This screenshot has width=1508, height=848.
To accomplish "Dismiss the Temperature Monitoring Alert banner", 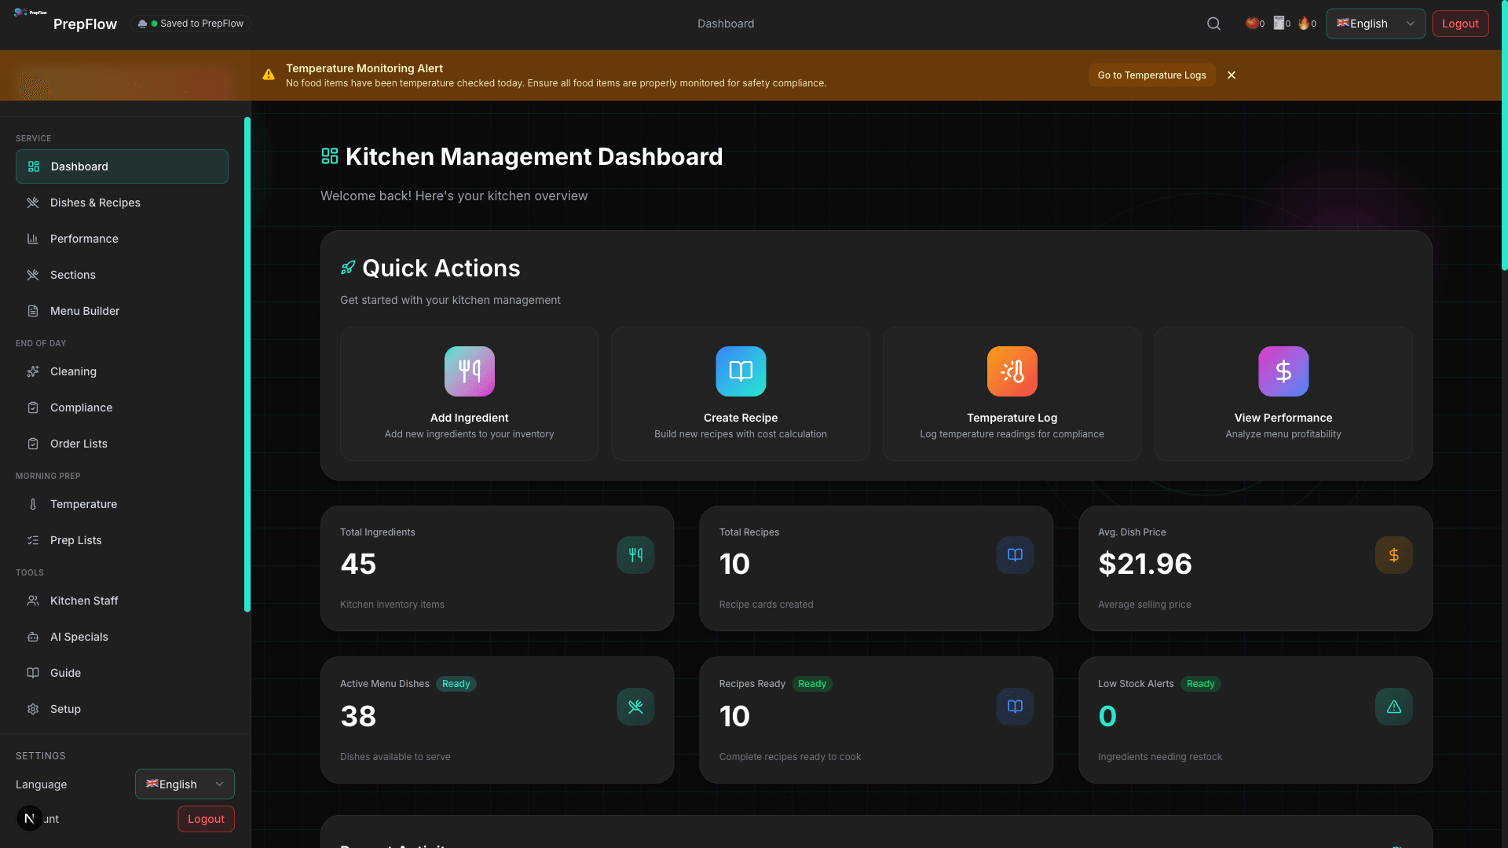I will click(x=1231, y=75).
